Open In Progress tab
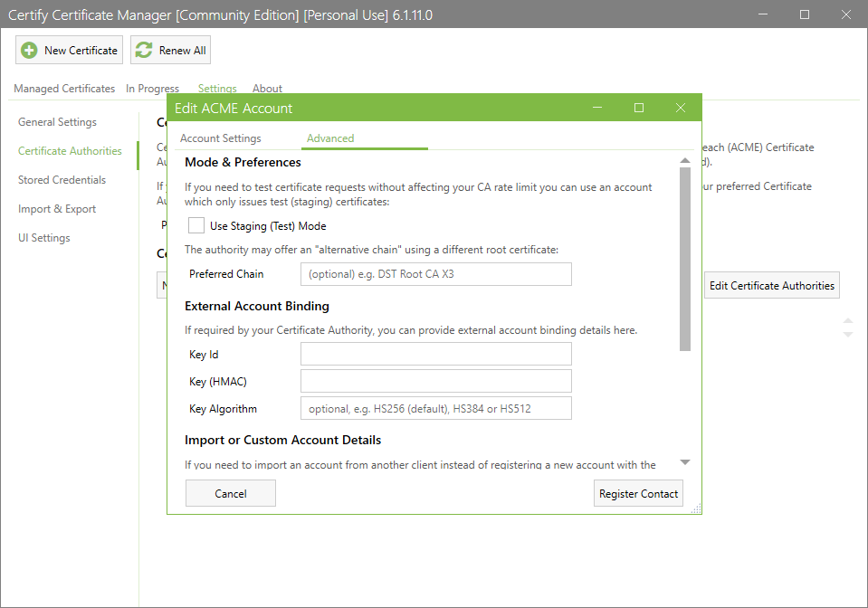868x608 pixels. pos(152,89)
